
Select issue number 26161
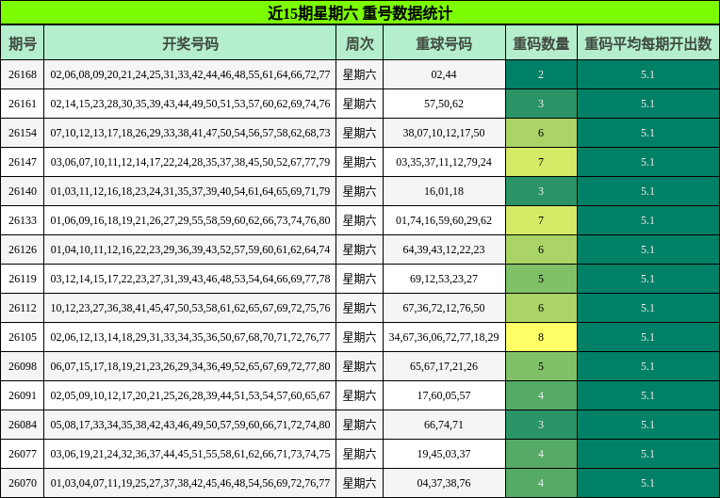(x=23, y=104)
